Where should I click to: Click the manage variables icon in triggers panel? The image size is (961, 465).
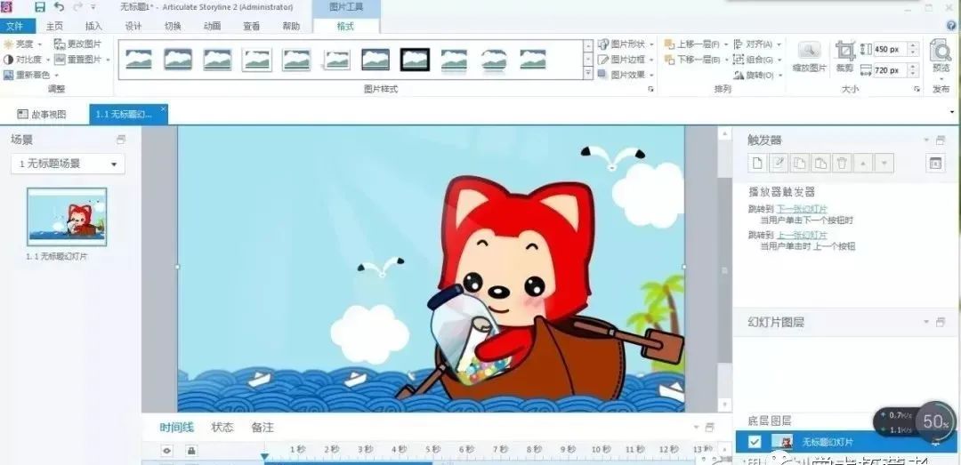click(935, 163)
